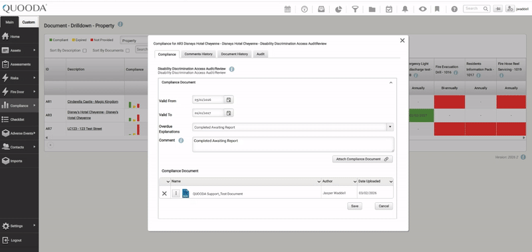Collapse the Compliance Document section
Screen dimensions: 532x252
click(390, 82)
